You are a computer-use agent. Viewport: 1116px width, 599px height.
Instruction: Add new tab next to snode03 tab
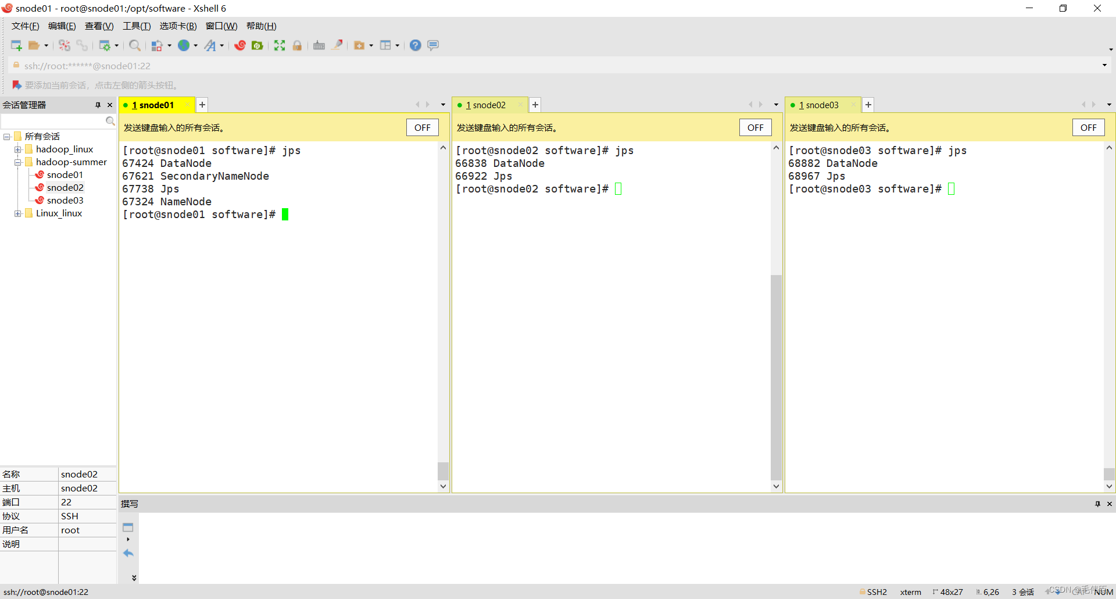click(868, 105)
